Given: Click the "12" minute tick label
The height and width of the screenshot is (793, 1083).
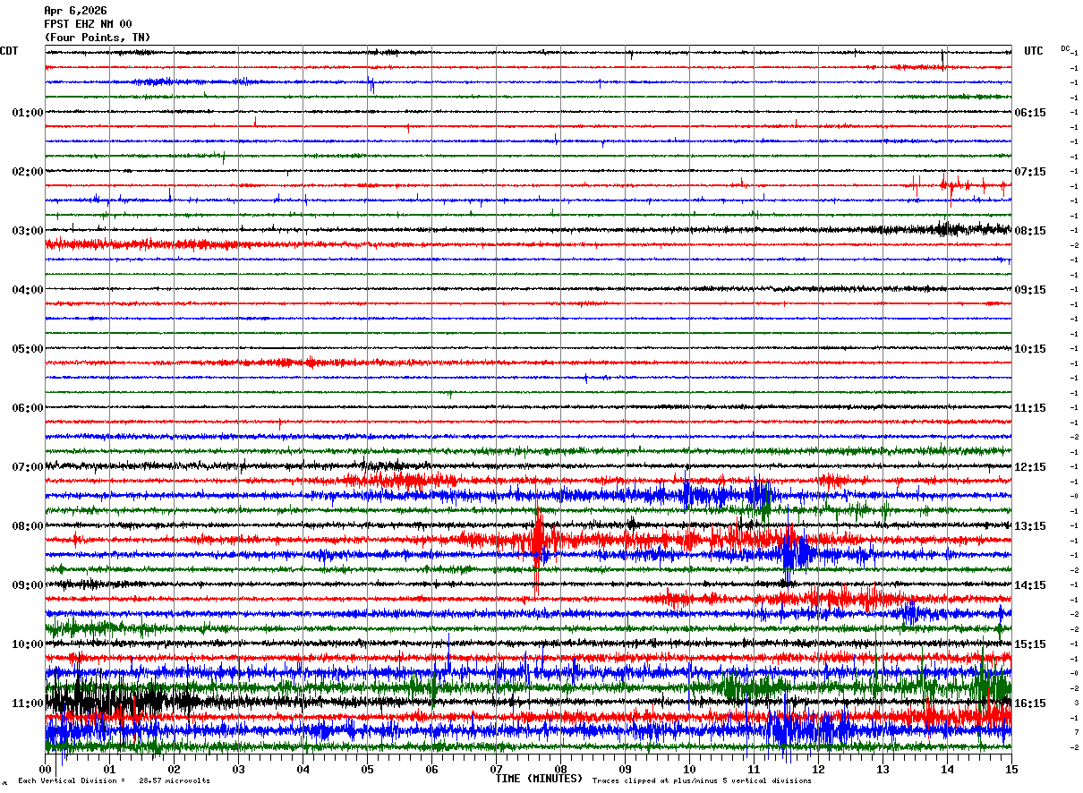Looking at the screenshot, I should point(819,769).
